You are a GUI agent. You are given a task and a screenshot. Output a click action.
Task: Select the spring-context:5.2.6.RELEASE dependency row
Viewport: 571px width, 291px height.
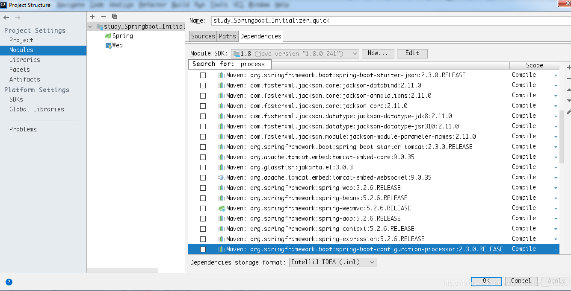[x=374, y=229]
